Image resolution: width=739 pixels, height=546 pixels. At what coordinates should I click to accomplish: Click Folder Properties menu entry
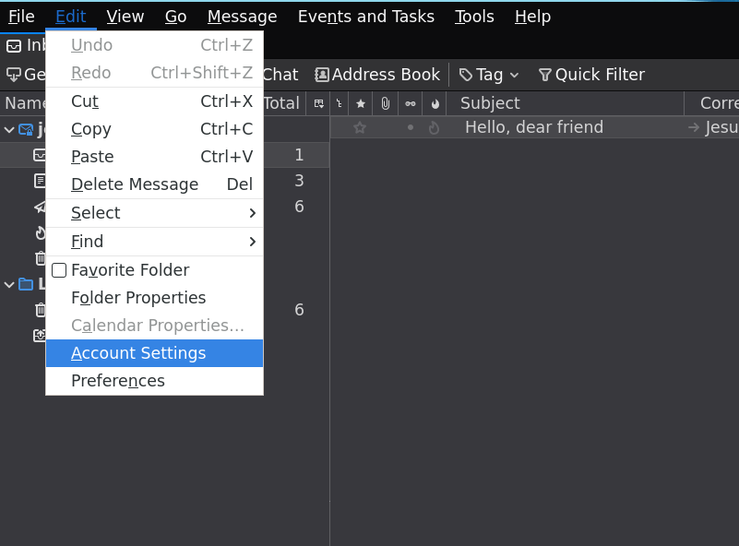click(138, 298)
